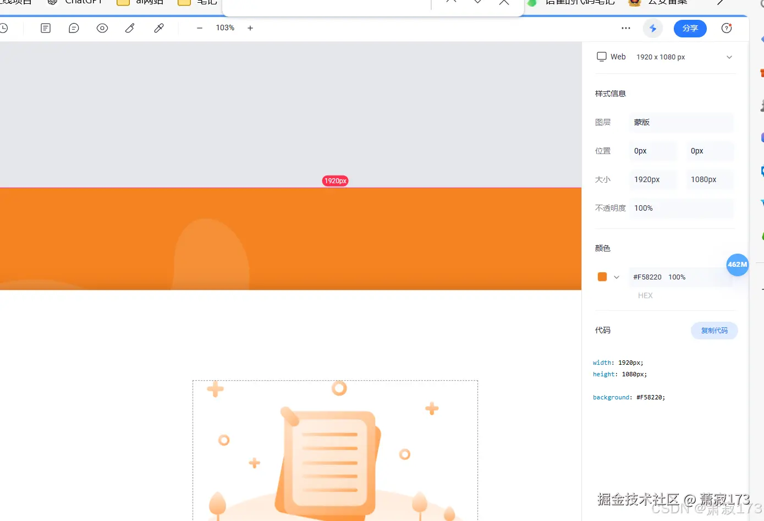
Task: Click the blue 分享 share button
Action: (x=690, y=28)
